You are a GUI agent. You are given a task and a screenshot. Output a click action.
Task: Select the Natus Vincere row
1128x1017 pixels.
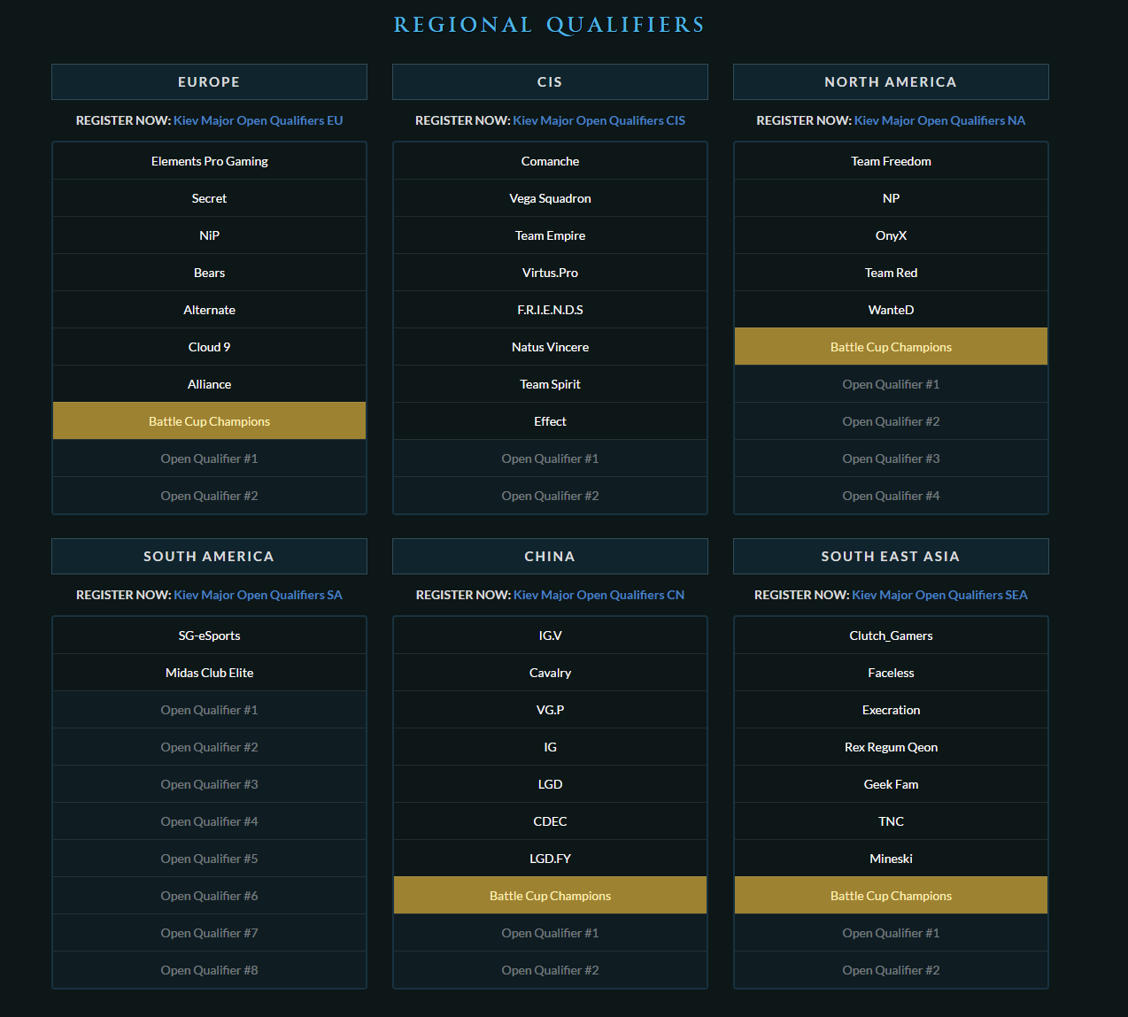550,347
